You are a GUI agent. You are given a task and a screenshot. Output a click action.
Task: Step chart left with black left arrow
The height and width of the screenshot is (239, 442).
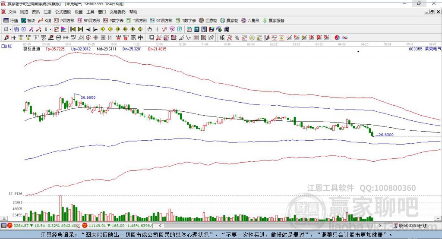coord(88,29)
